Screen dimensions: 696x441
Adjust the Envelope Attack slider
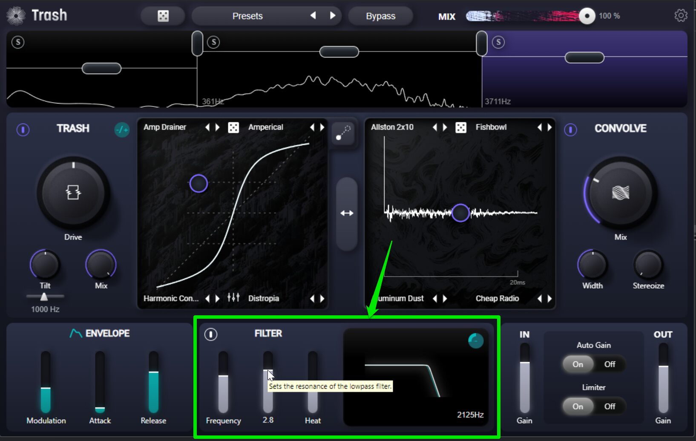pos(100,382)
